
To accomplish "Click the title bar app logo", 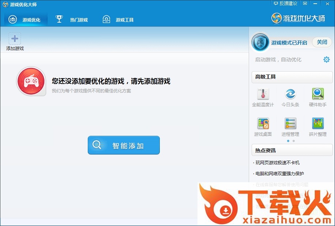I will 5,4.
